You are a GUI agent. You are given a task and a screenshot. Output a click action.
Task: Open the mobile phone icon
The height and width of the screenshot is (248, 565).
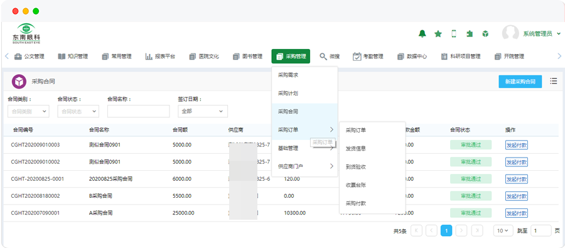click(454, 33)
